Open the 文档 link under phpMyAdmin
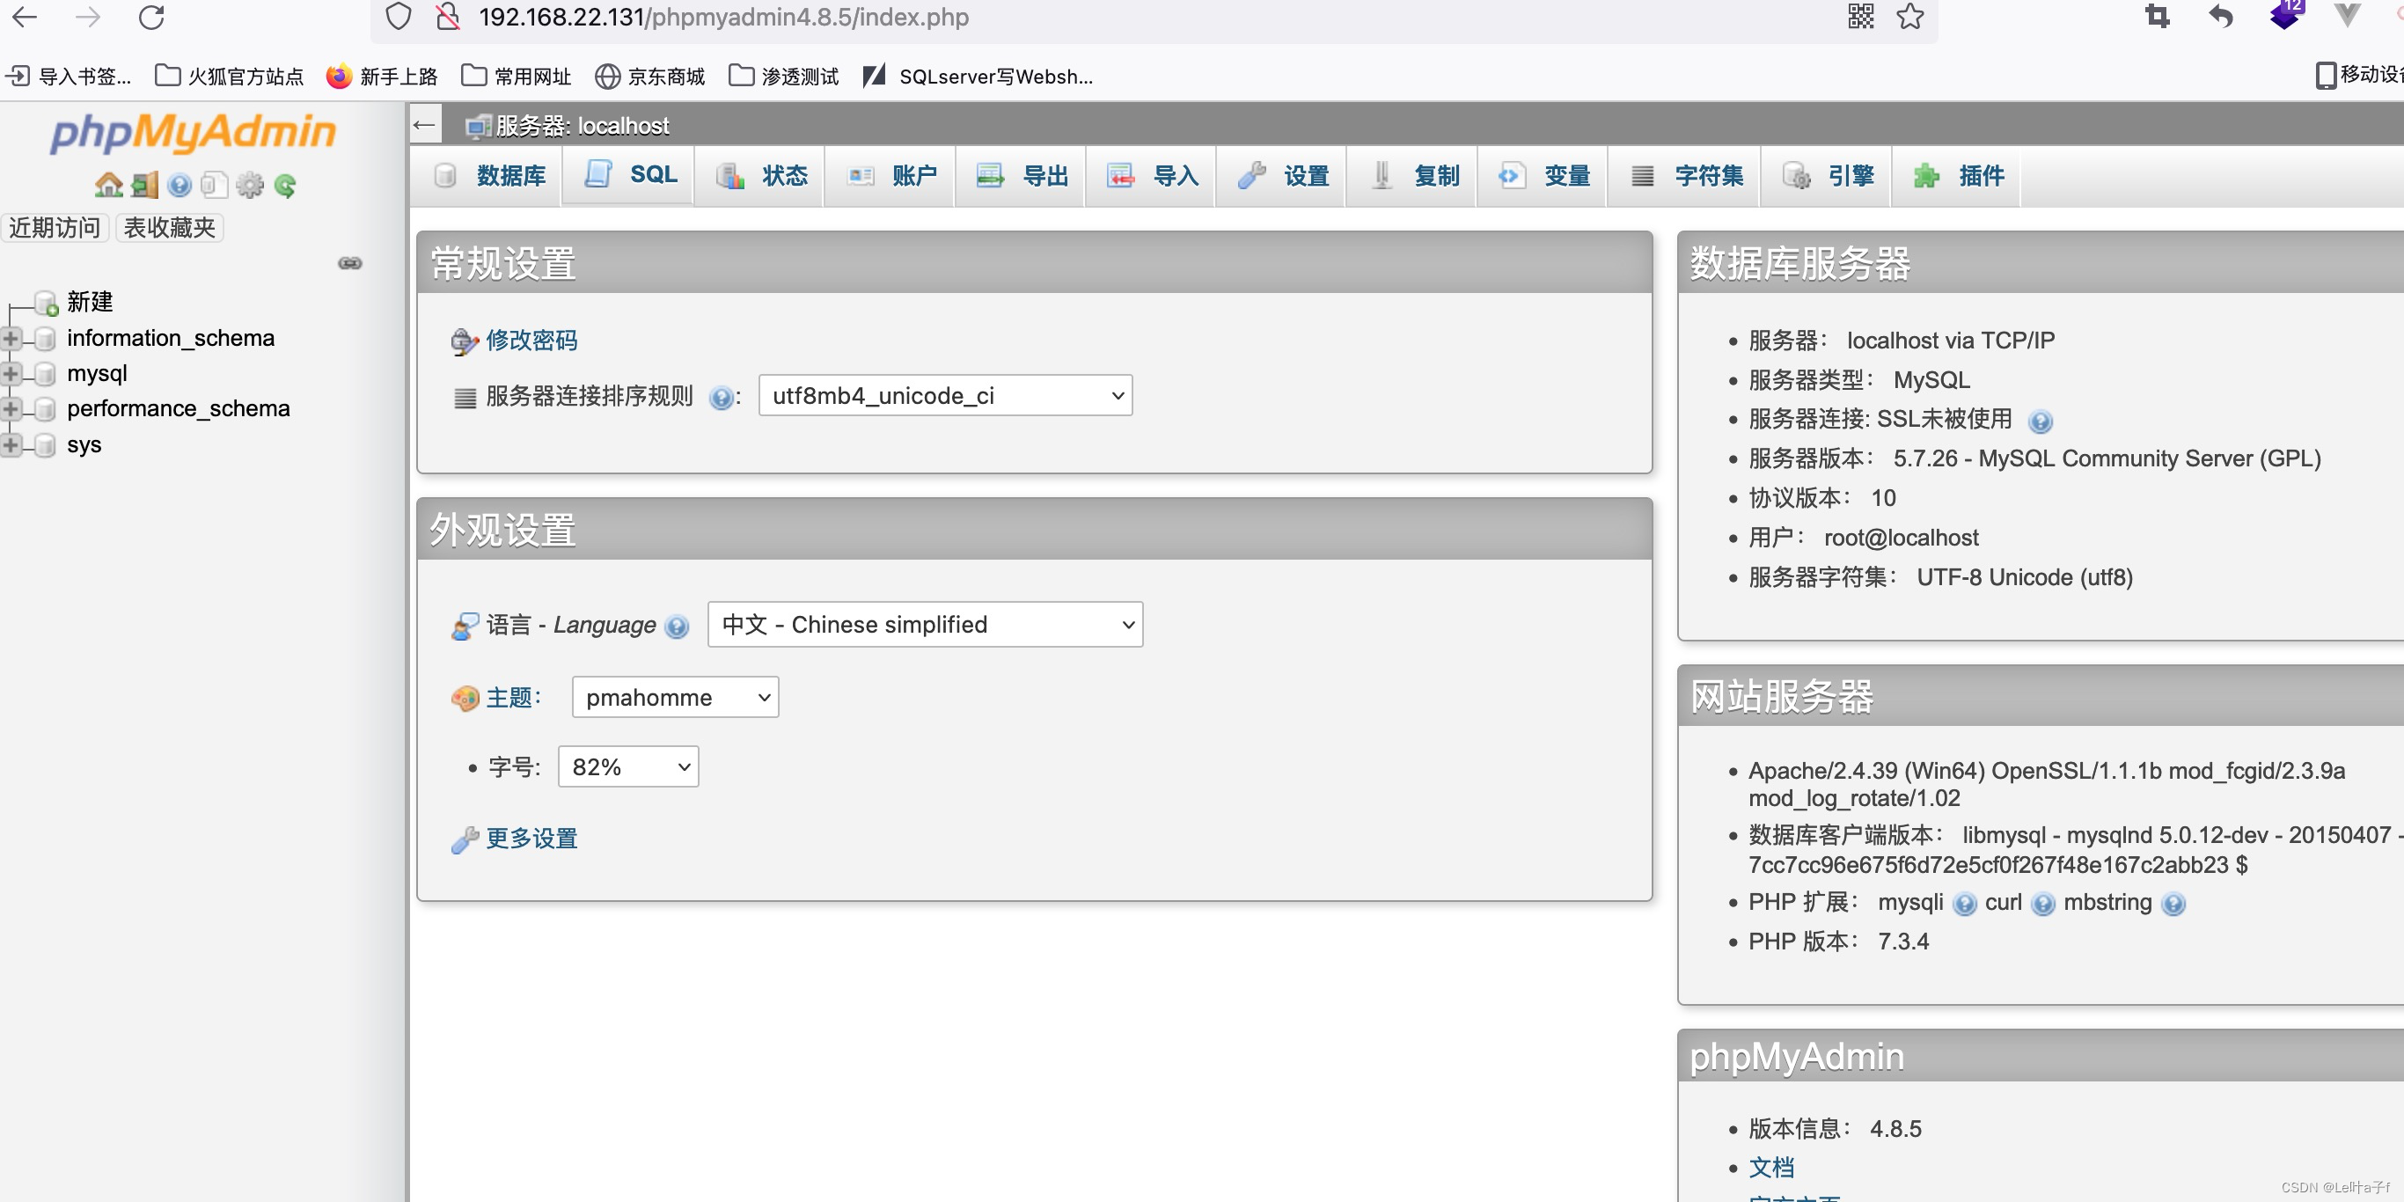Screen dimensions: 2404x1202 coord(1771,1168)
